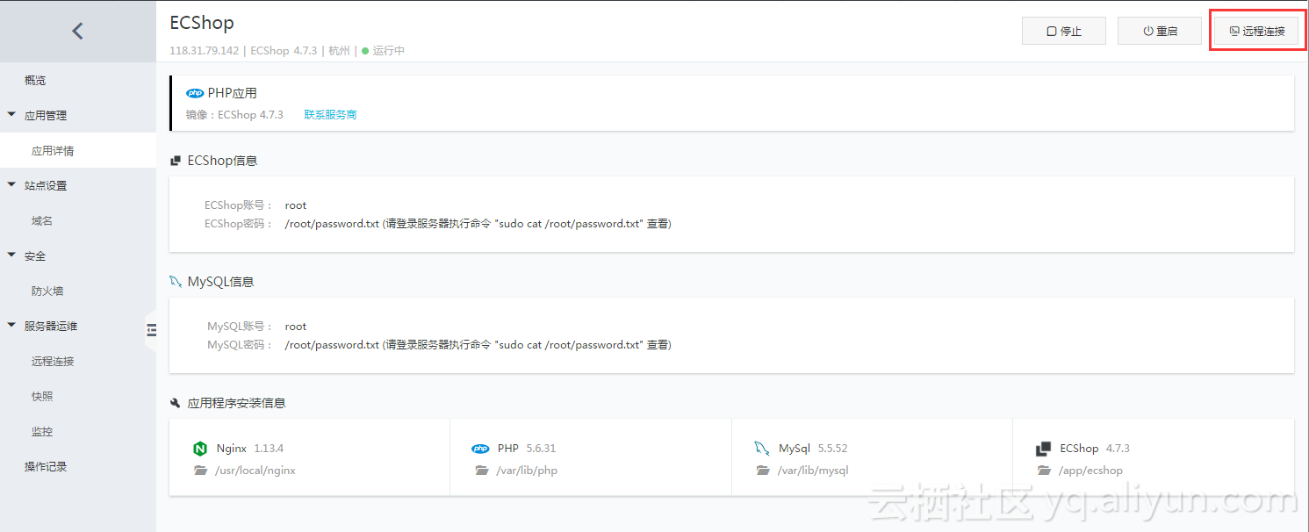Click the IP address 118.31.79.142

(x=204, y=51)
